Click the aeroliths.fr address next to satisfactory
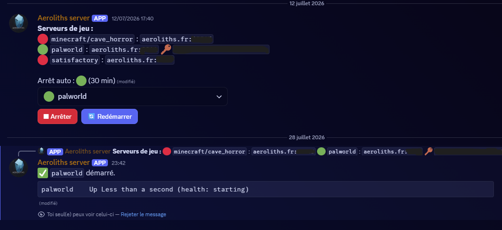Viewport: 502px width, 230px height. 140,60
